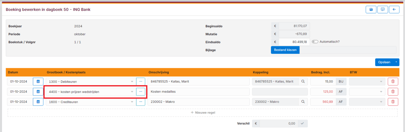Click the Omschrijving column header
The height and width of the screenshot is (132, 405).
tap(159, 72)
